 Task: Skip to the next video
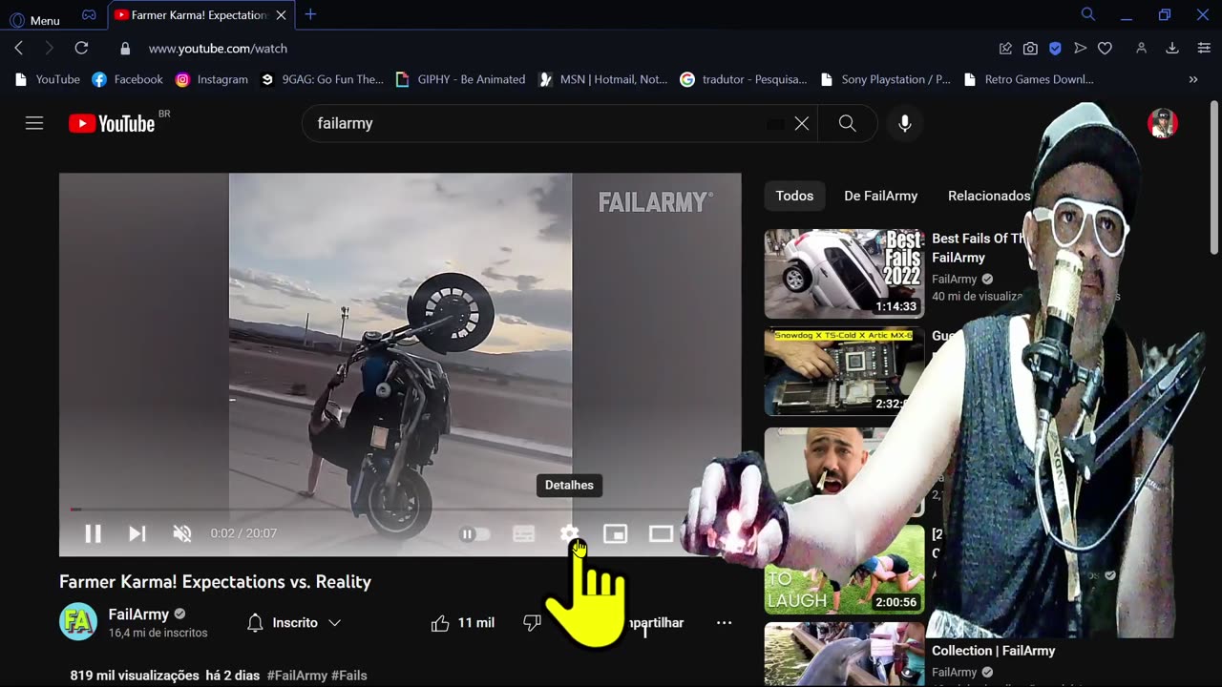coord(137,533)
